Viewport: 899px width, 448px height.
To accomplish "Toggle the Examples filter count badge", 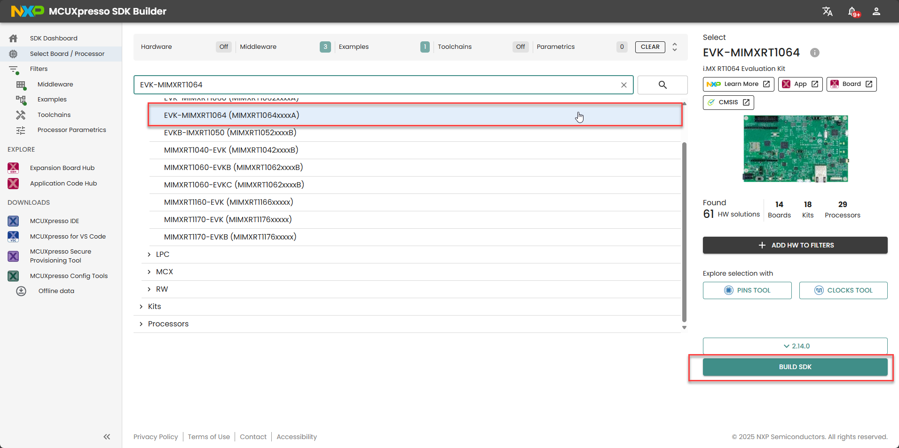I will click(425, 47).
